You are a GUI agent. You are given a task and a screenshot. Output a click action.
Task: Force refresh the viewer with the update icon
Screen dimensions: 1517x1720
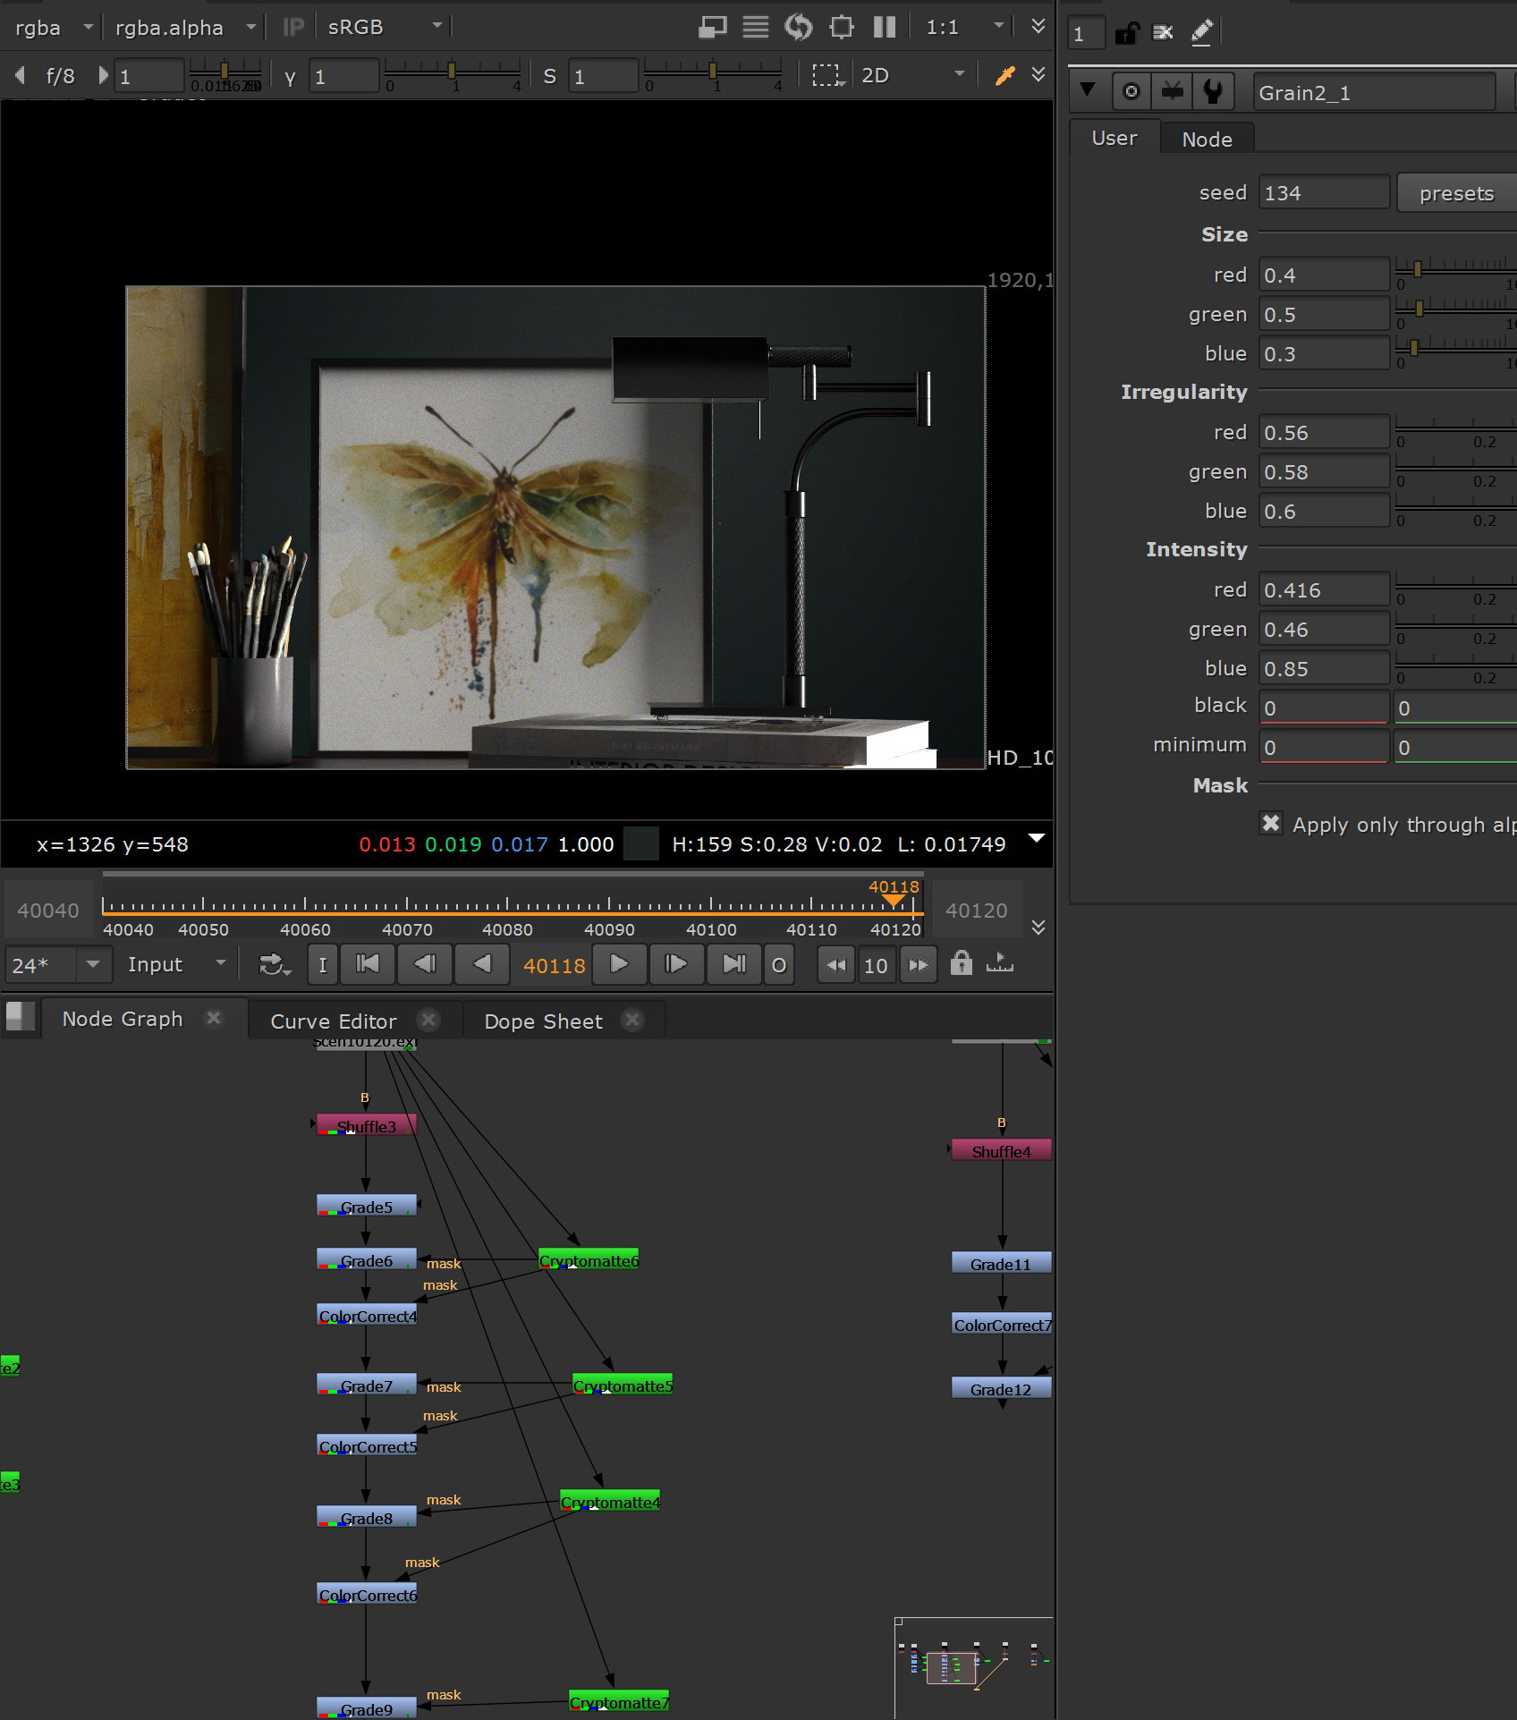click(x=798, y=27)
